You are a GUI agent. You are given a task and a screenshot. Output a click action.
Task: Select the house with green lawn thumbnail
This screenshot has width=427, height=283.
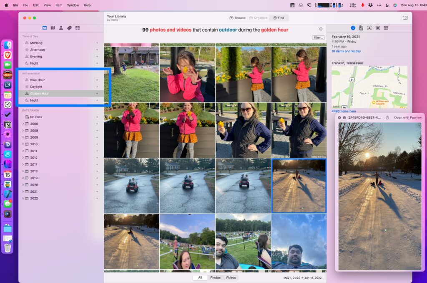(131, 74)
